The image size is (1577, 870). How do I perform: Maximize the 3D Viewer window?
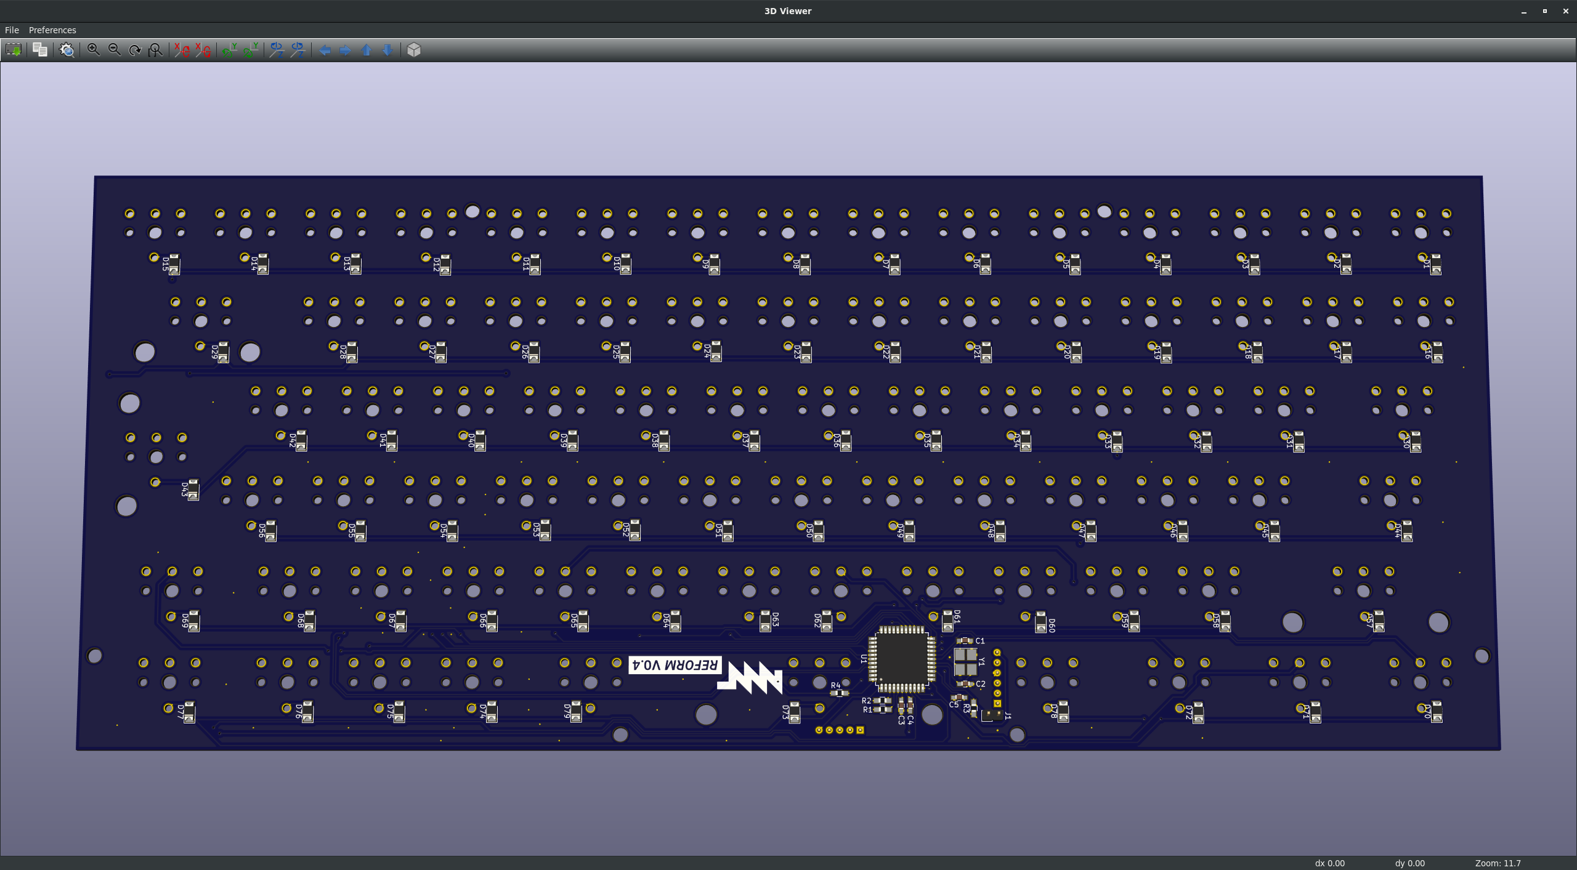coord(1545,11)
